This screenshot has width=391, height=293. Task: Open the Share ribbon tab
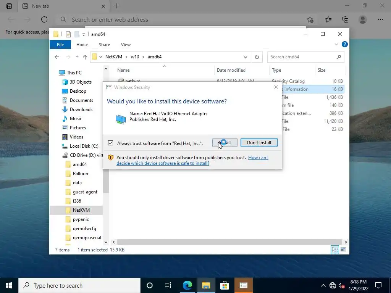(x=104, y=45)
